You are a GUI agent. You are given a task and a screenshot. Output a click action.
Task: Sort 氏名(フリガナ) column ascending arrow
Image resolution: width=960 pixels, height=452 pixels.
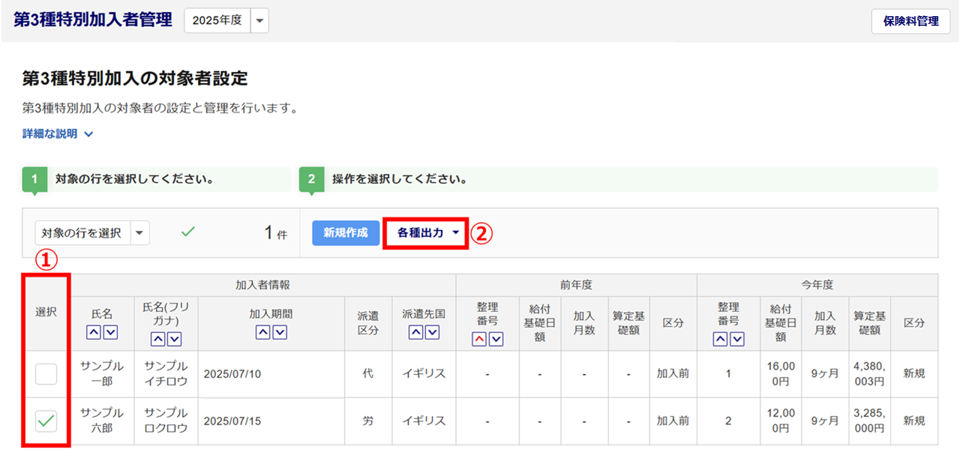158,339
